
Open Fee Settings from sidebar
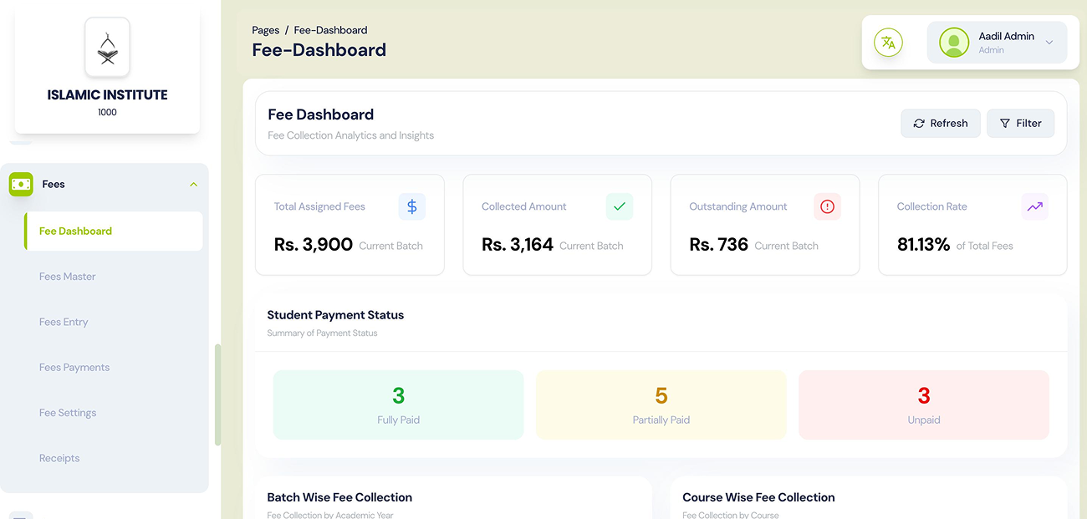tap(68, 413)
